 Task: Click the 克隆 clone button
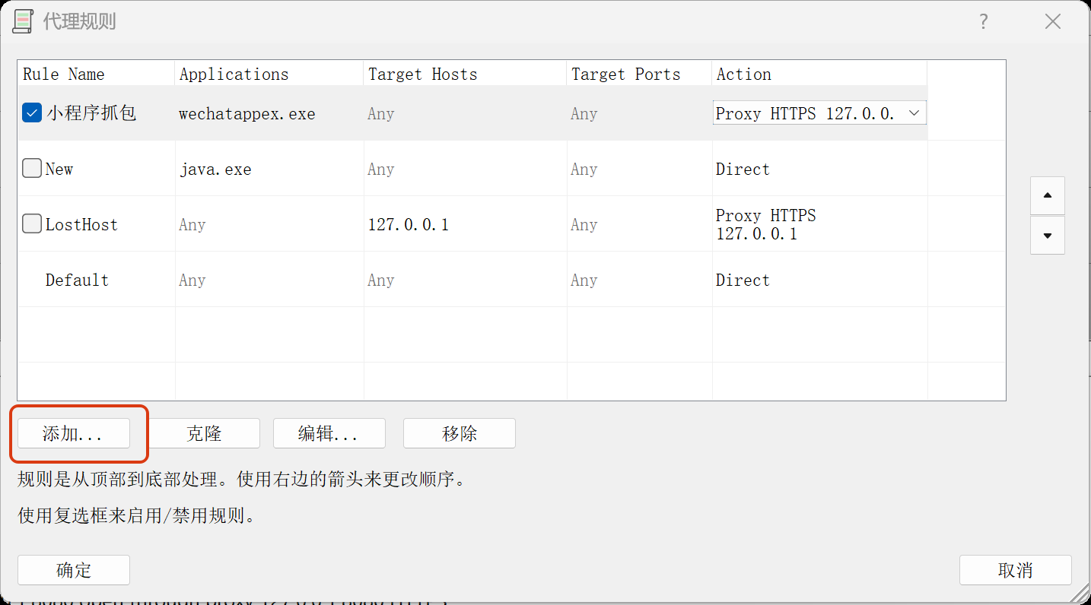pos(204,434)
